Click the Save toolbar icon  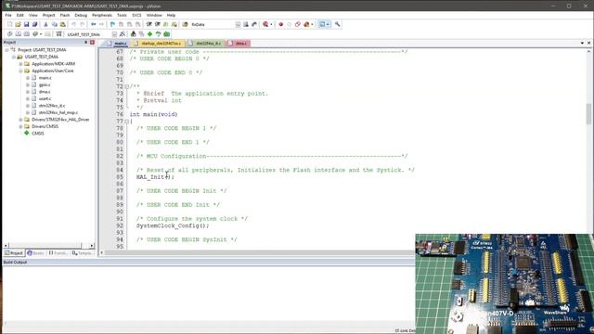pyautogui.click(x=26, y=24)
